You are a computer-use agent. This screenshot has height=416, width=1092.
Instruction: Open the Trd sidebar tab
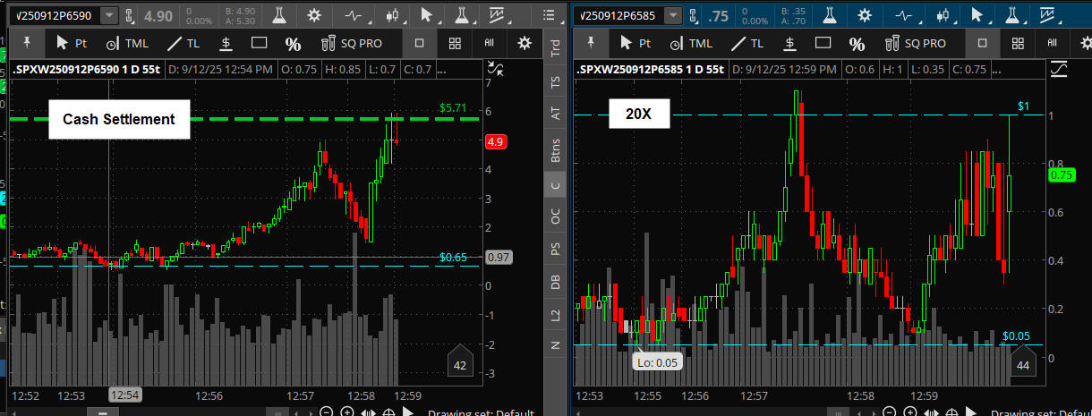tap(556, 49)
